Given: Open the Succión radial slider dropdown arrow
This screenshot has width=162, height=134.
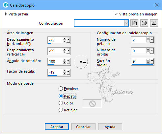Looking at the screenshot, I should tap(152, 61).
